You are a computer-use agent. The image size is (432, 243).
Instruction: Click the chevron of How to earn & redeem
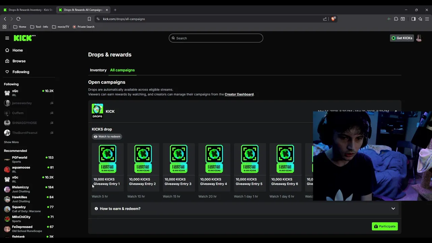click(393, 209)
